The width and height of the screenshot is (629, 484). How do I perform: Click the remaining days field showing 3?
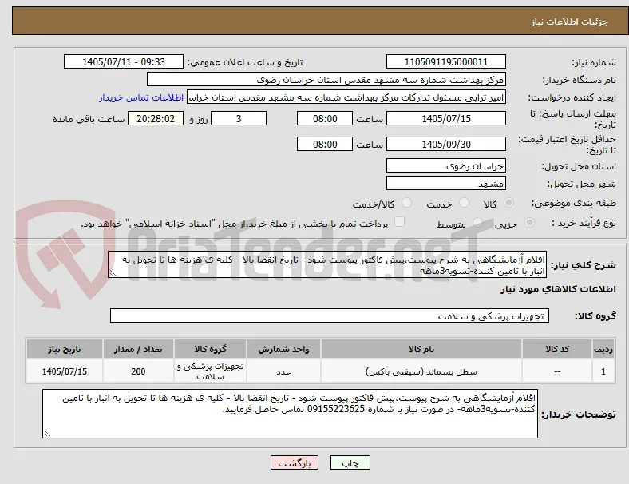tap(239, 119)
